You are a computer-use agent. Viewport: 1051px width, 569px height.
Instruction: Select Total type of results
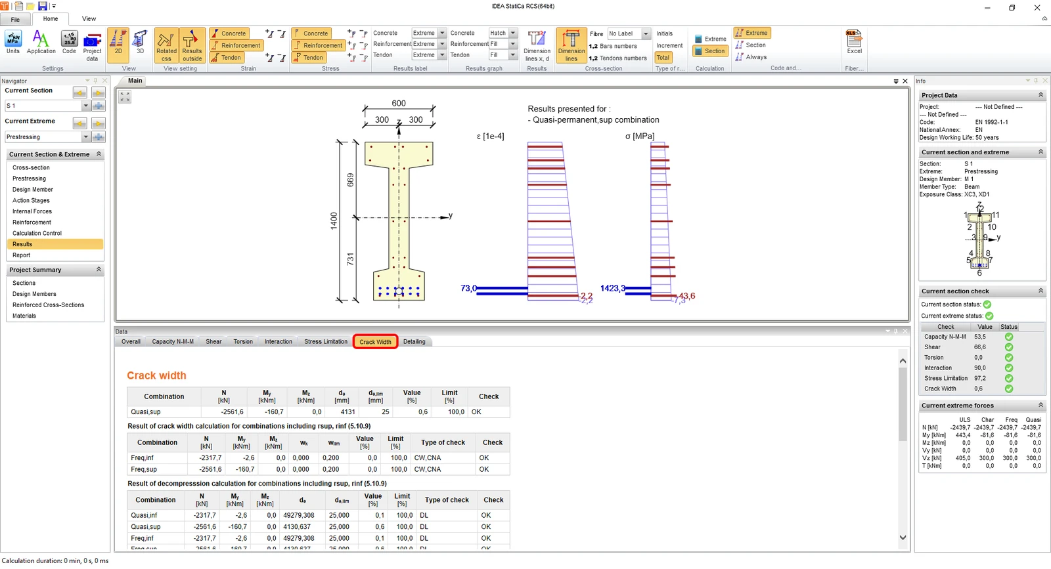pos(663,58)
